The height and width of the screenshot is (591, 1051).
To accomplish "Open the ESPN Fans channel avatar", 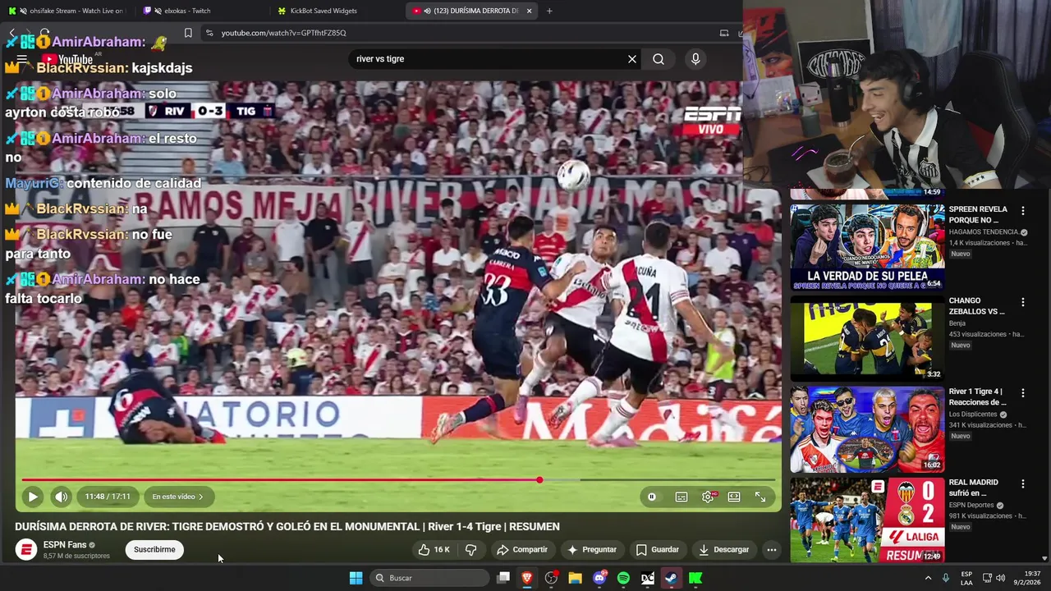I will click(26, 550).
